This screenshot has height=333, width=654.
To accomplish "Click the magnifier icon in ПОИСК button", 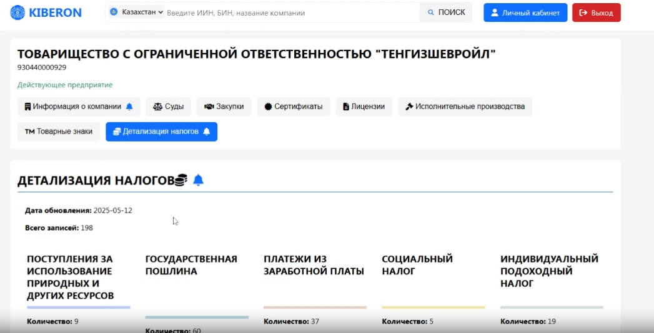I will tap(431, 12).
